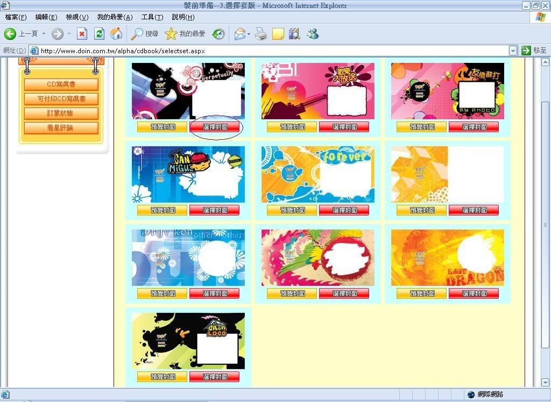This screenshot has width=551, height=402.
Task: Open 訂單狀態 in the left sidebar
Action: click(61, 113)
